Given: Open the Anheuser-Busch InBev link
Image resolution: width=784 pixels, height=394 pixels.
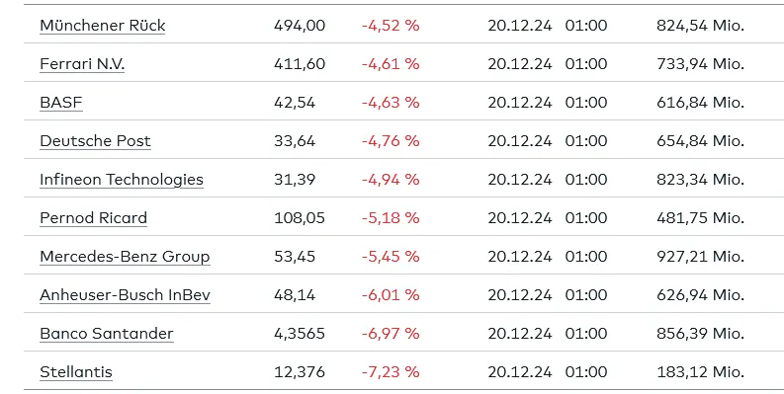Looking at the screenshot, I should [125, 294].
